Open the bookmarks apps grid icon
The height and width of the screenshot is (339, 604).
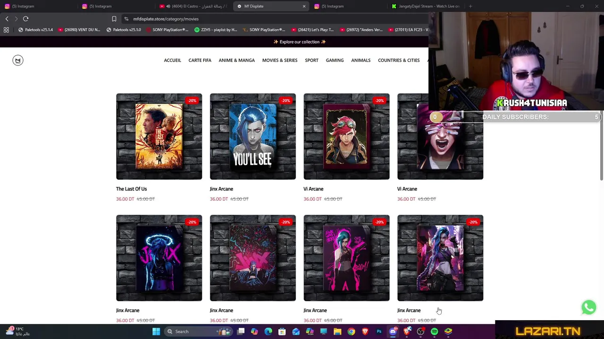point(6,30)
